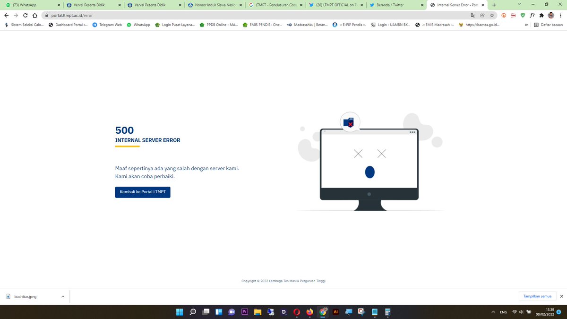Open the EMIS PENDIS bookmark
Viewport: 567px width, 319px height.
coord(262,25)
